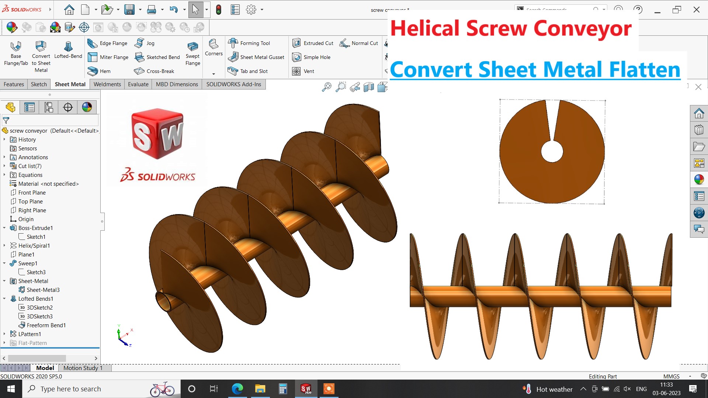
Task: Switch to the Weldments tab
Action: click(107, 84)
